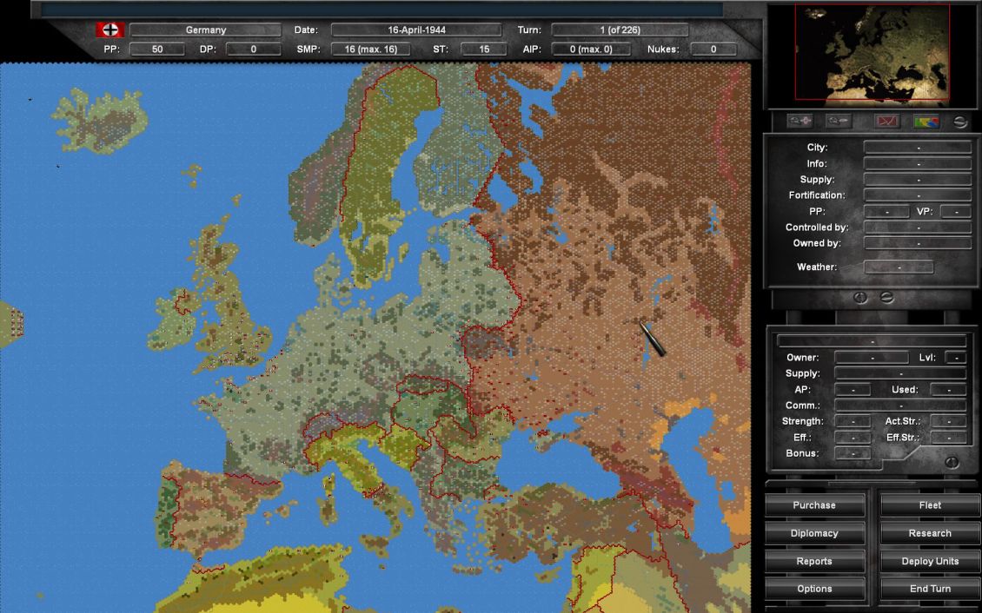Open the game Options
Image resolution: width=982 pixels, height=613 pixels.
click(814, 589)
